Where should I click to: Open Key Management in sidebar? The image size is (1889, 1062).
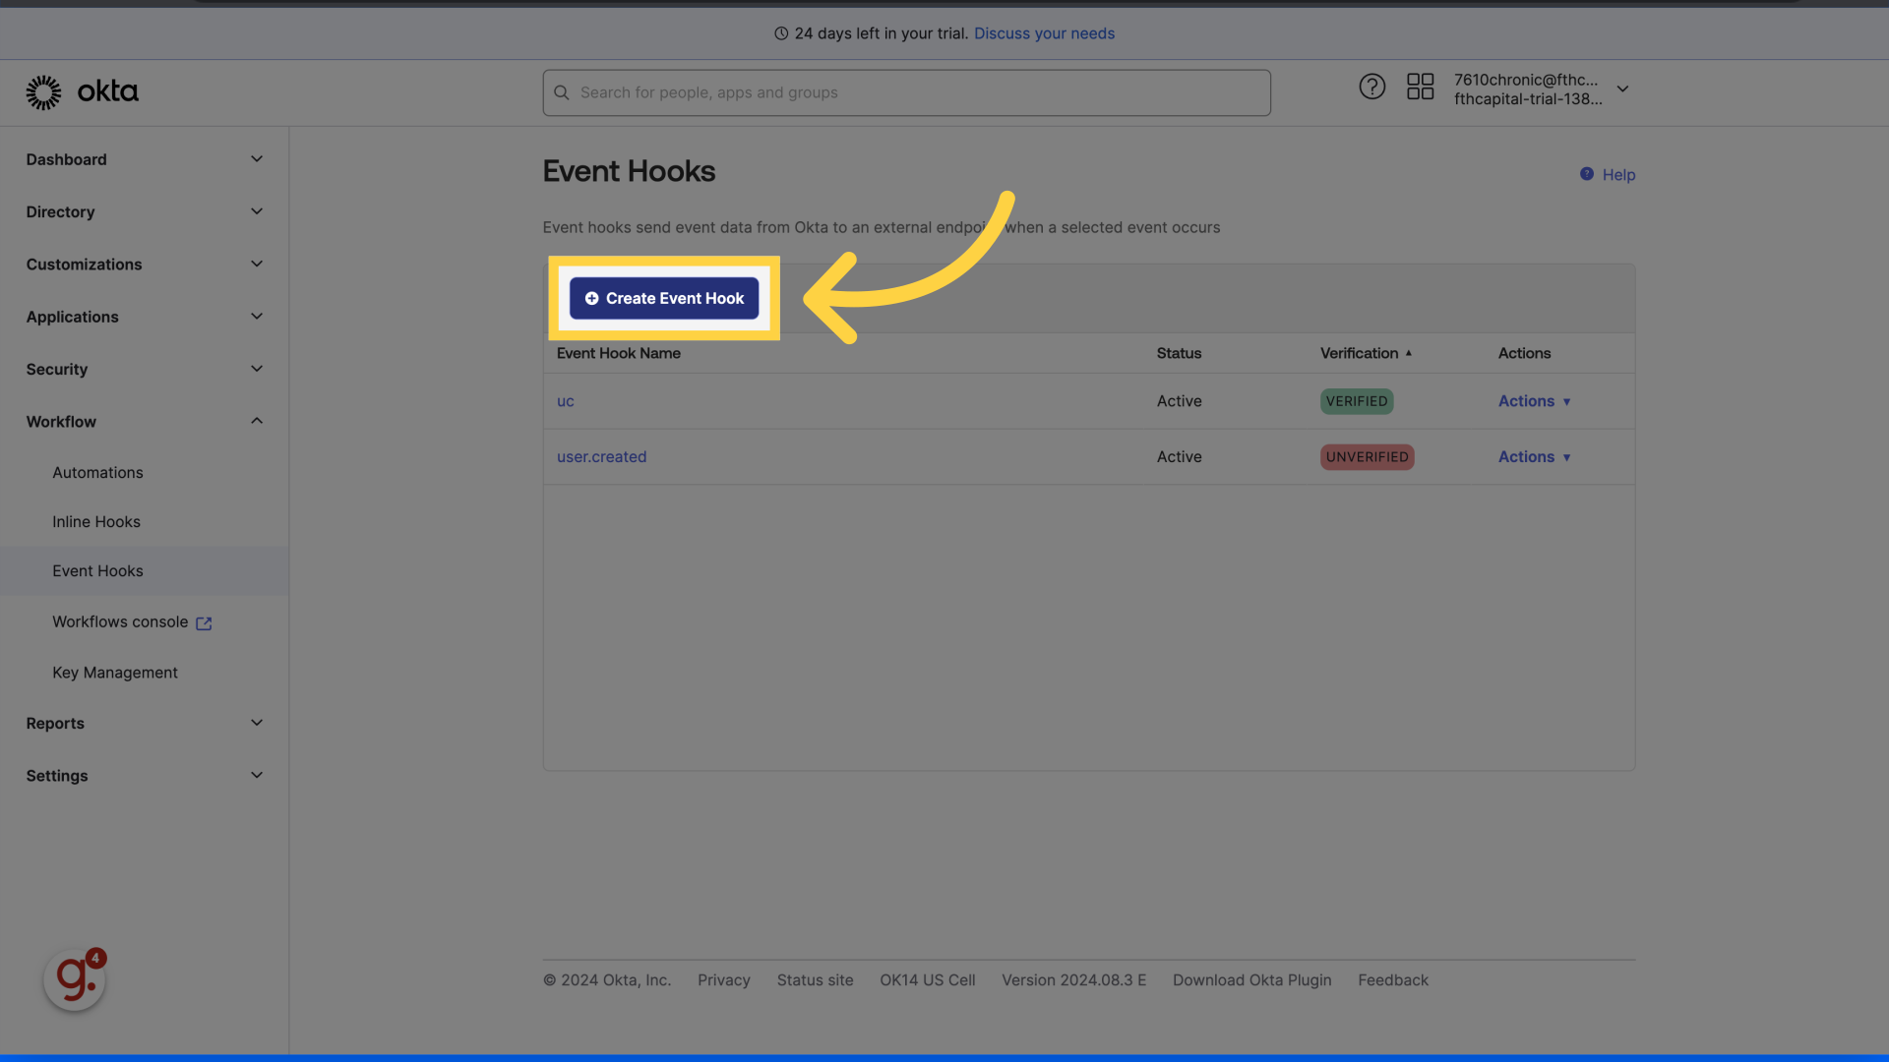pos(115,673)
